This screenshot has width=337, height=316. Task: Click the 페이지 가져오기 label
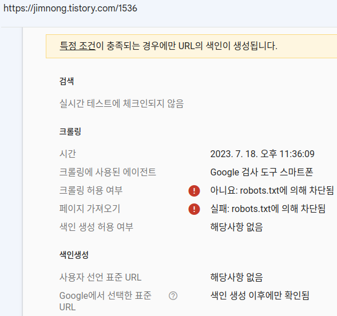coord(90,209)
